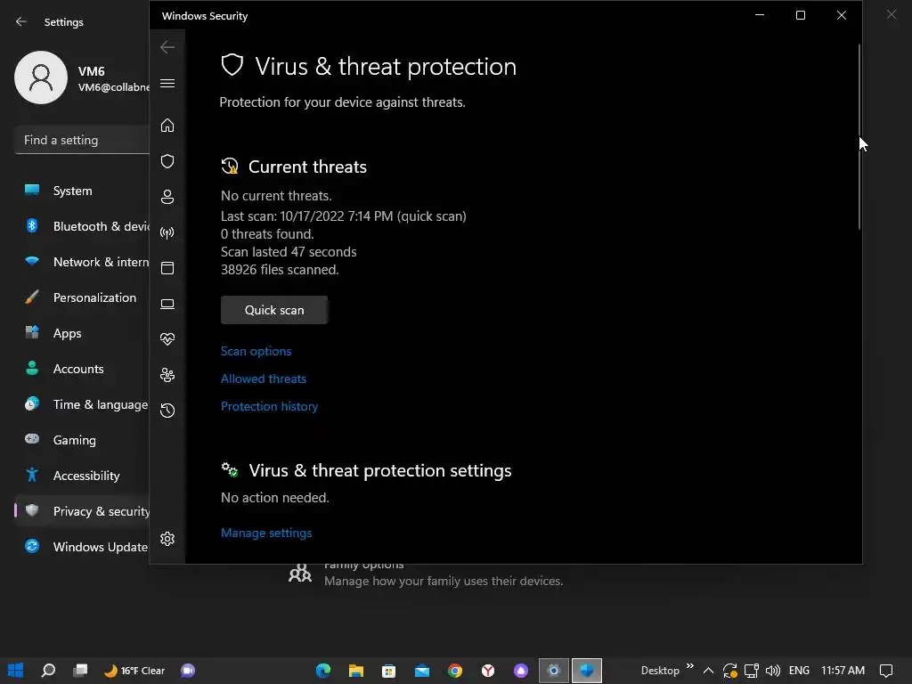
Task: Select Privacy & security in Settings sidebar
Action: click(81, 511)
